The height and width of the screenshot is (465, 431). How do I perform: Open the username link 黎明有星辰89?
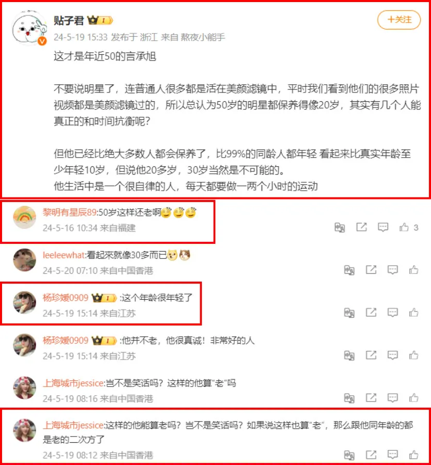70,212
